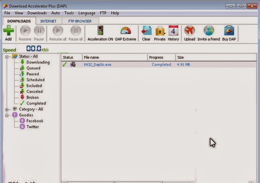The width and height of the screenshot is (260, 183).
Task: Toggle Acceleration ON traffic light
Action: [x=100, y=30]
